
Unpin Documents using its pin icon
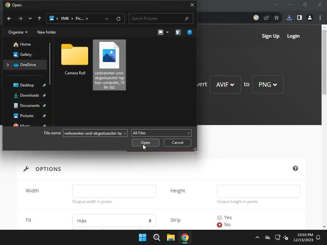(44, 105)
